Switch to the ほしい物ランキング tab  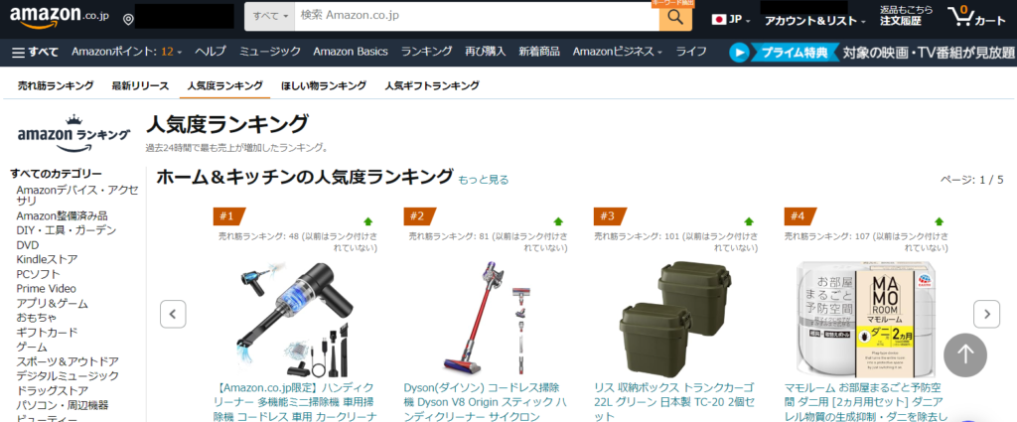(x=324, y=85)
